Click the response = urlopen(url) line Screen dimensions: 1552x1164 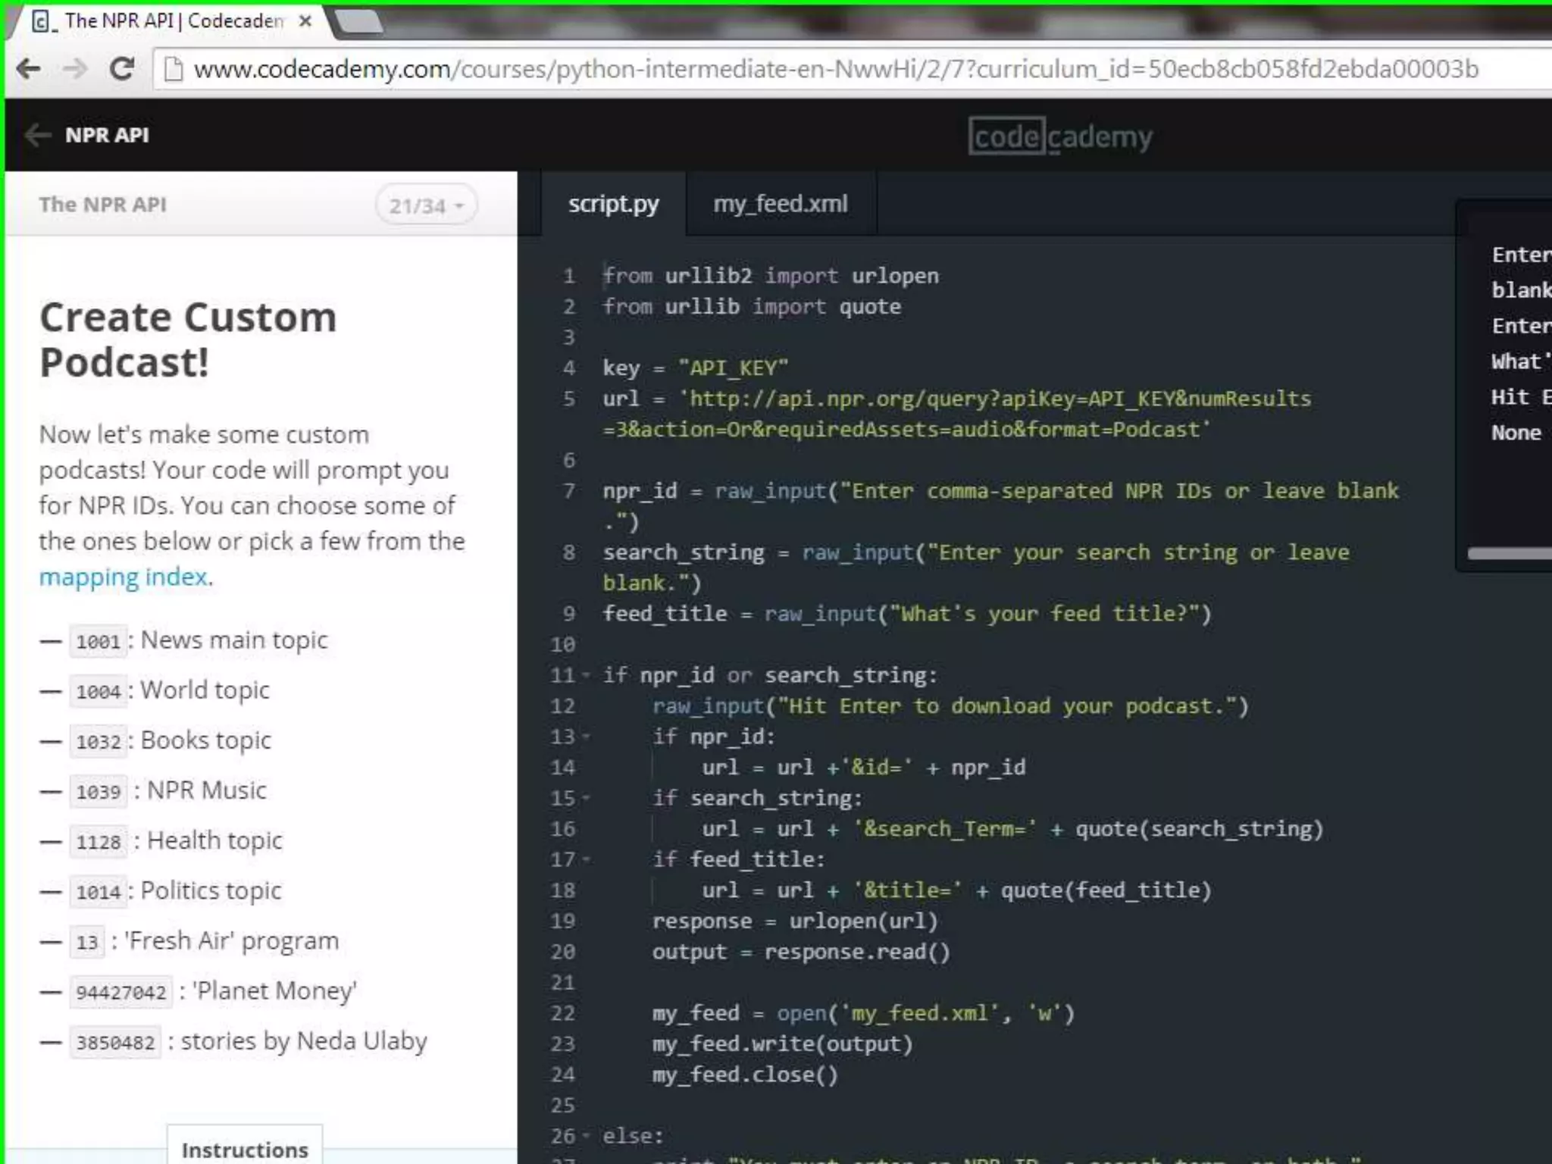[x=795, y=921]
